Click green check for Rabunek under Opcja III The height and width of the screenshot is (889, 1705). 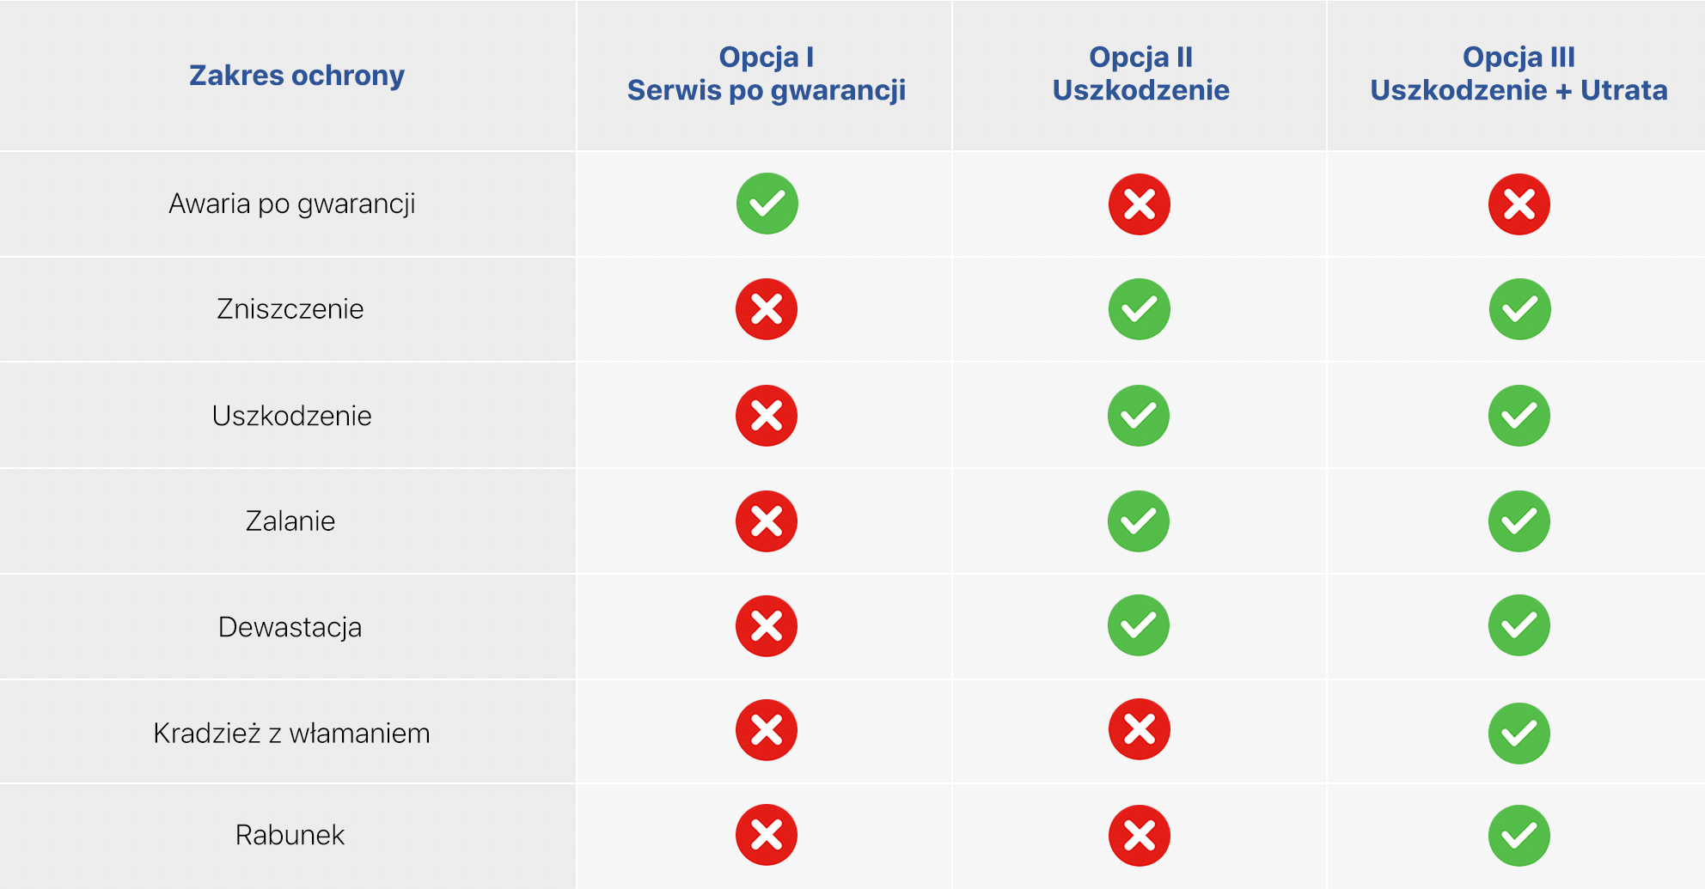[x=1519, y=836]
